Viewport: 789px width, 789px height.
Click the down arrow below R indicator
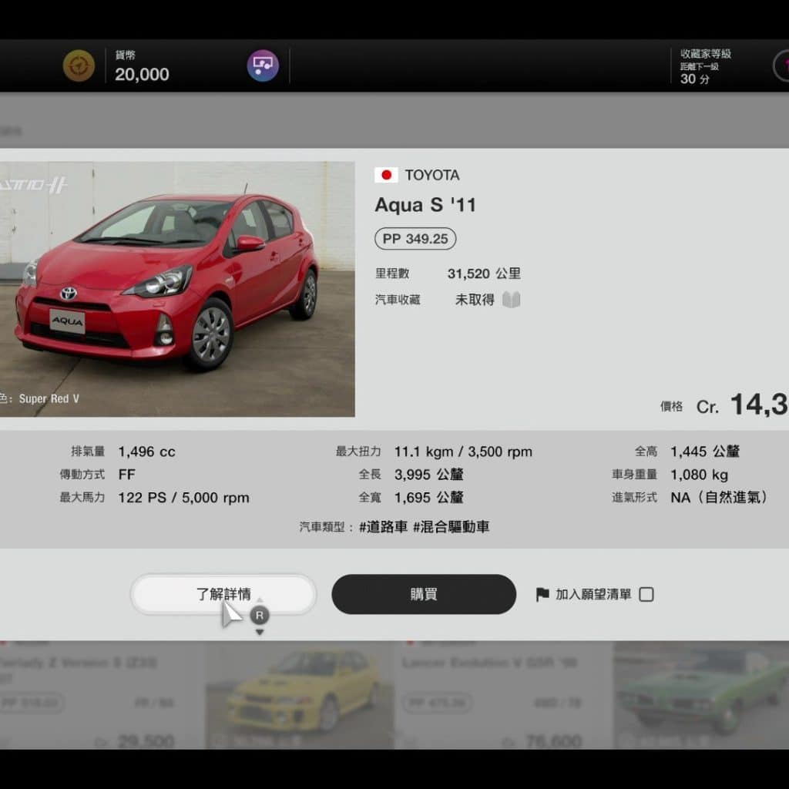coord(260,633)
